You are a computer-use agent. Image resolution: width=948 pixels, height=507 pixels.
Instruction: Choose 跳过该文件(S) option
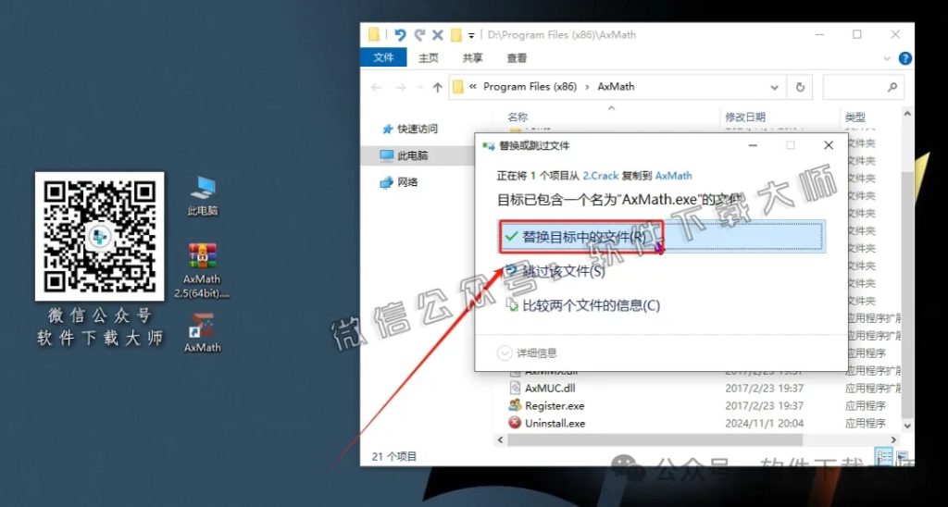[x=564, y=271]
